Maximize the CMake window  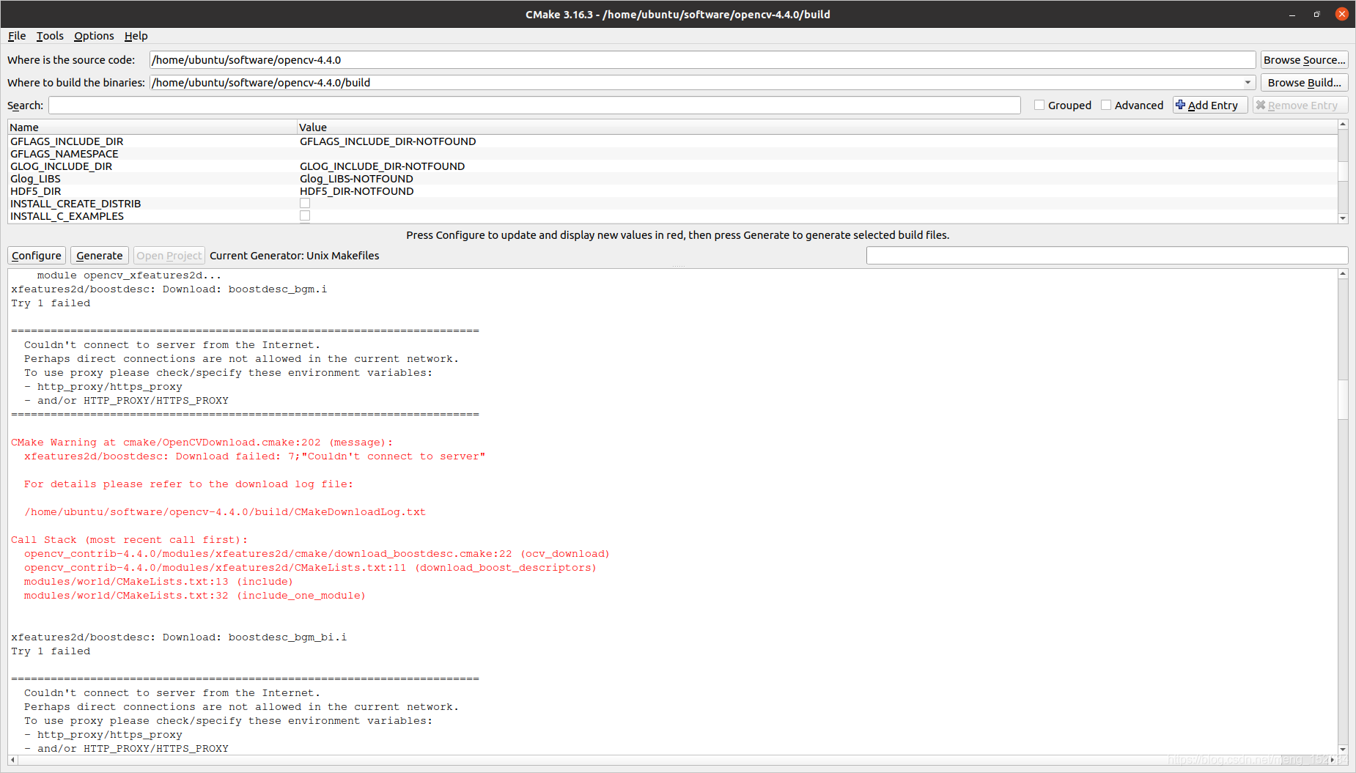[x=1316, y=15]
